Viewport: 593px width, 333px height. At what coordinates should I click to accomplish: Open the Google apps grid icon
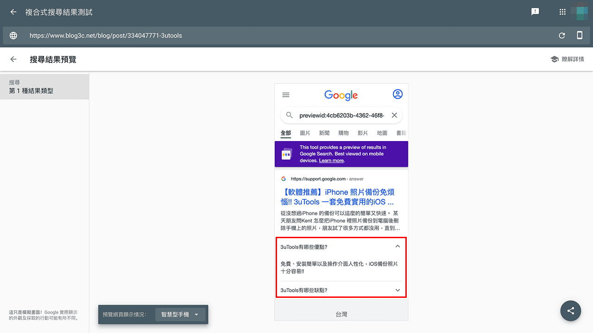(x=562, y=12)
